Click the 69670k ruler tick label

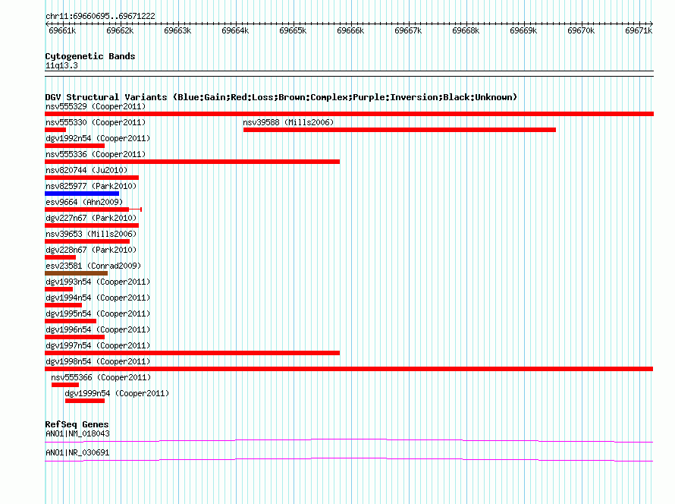click(581, 30)
